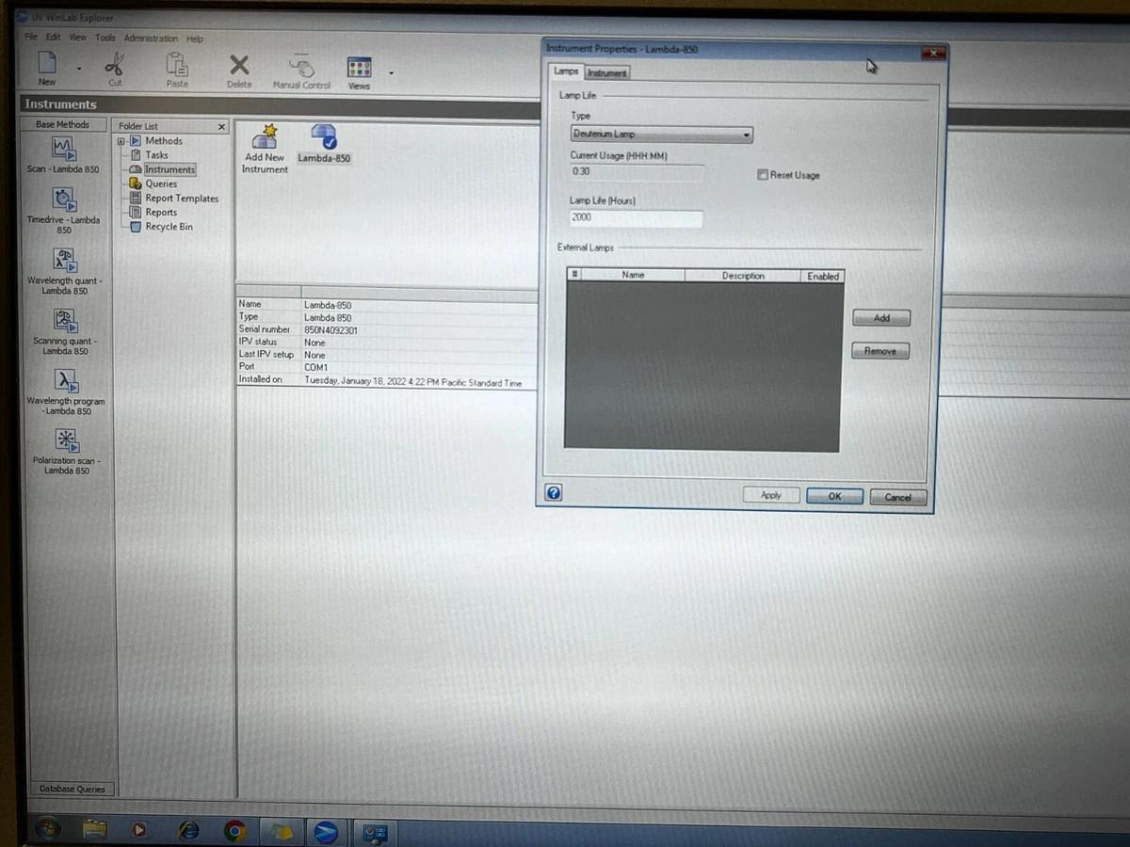Open File Explorer from the taskbar
The height and width of the screenshot is (847, 1130).
point(94,830)
